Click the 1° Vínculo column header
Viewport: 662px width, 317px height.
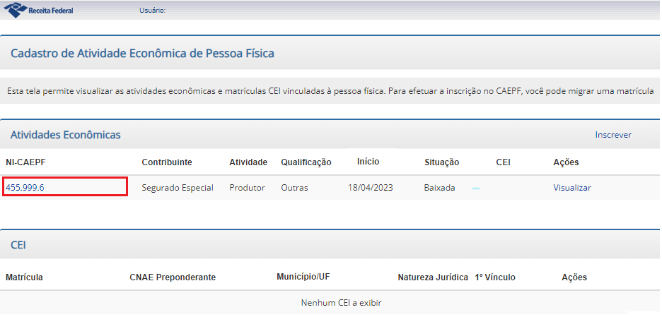pos(495,277)
